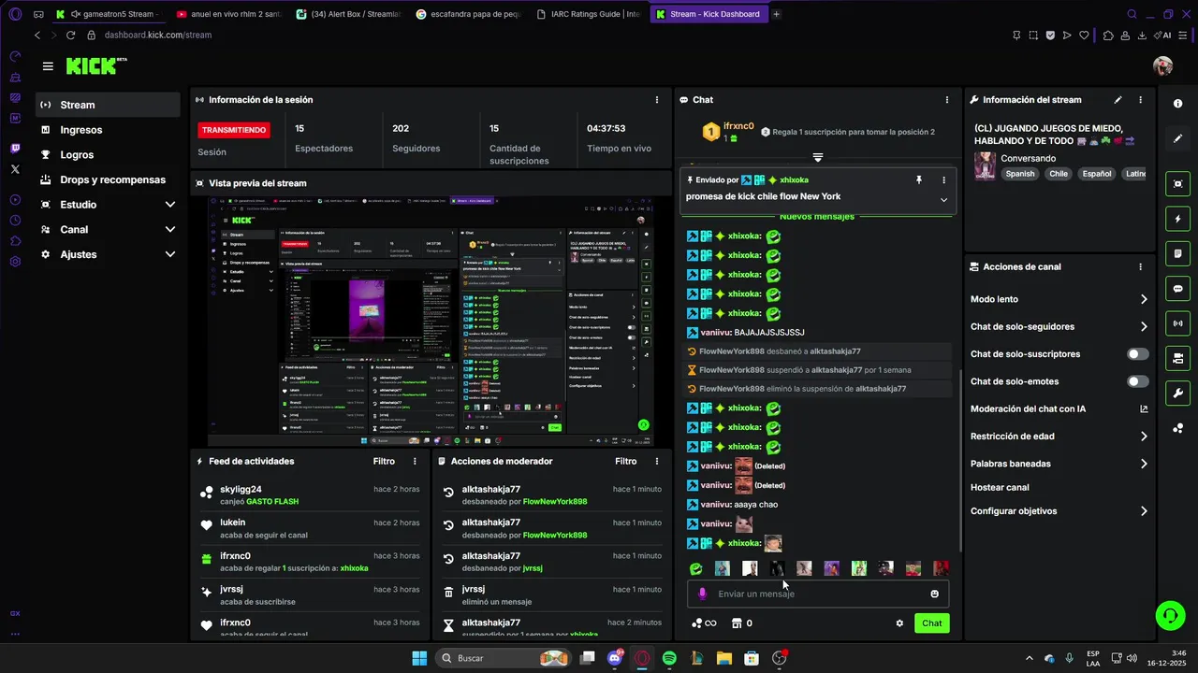The image size is (1198, 673).
Task: Expand the pinned message chevron
Action: click(x=943, y=199)
